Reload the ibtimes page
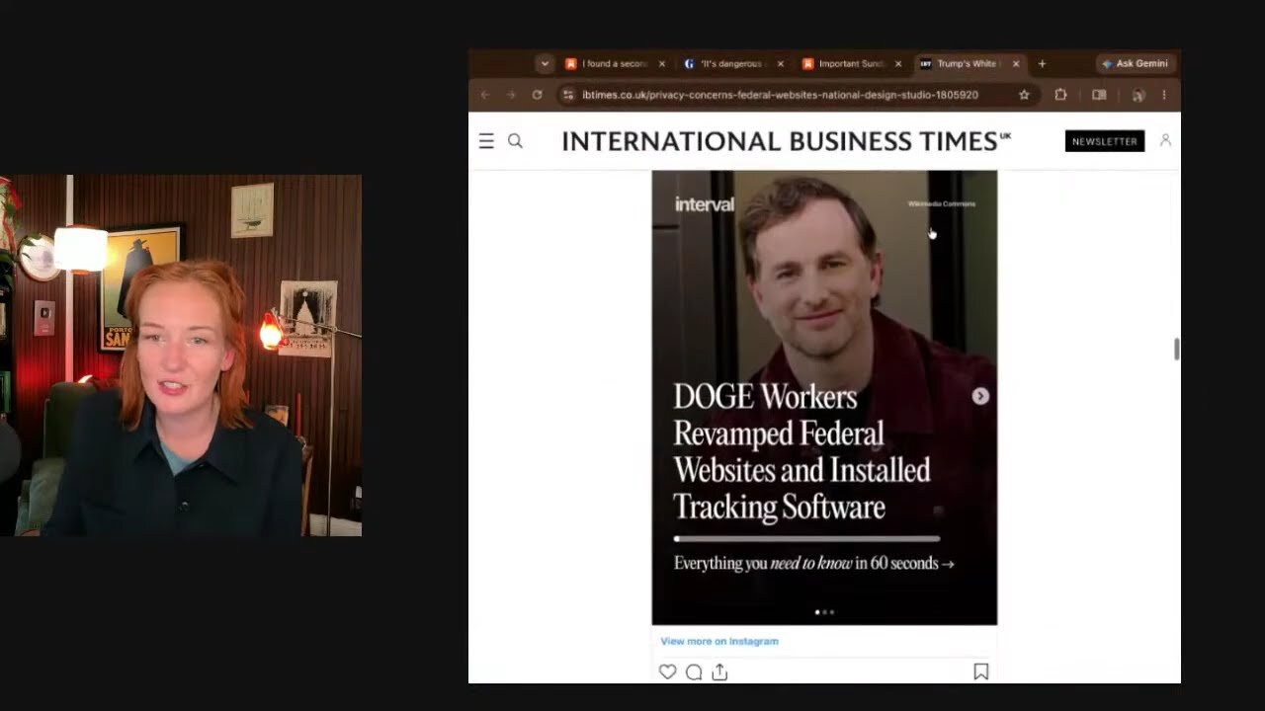Image resolution: width=1265 pixels, height=711 pixels. tap(537, 95)
